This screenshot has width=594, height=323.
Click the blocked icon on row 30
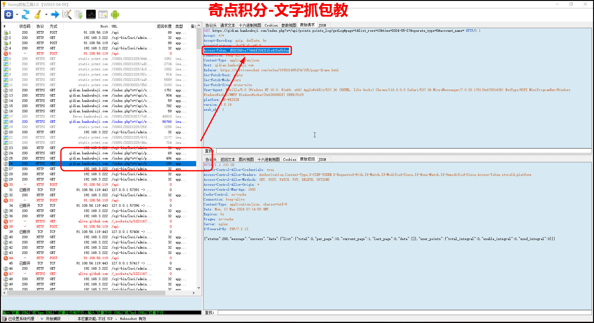pos(6,185)
